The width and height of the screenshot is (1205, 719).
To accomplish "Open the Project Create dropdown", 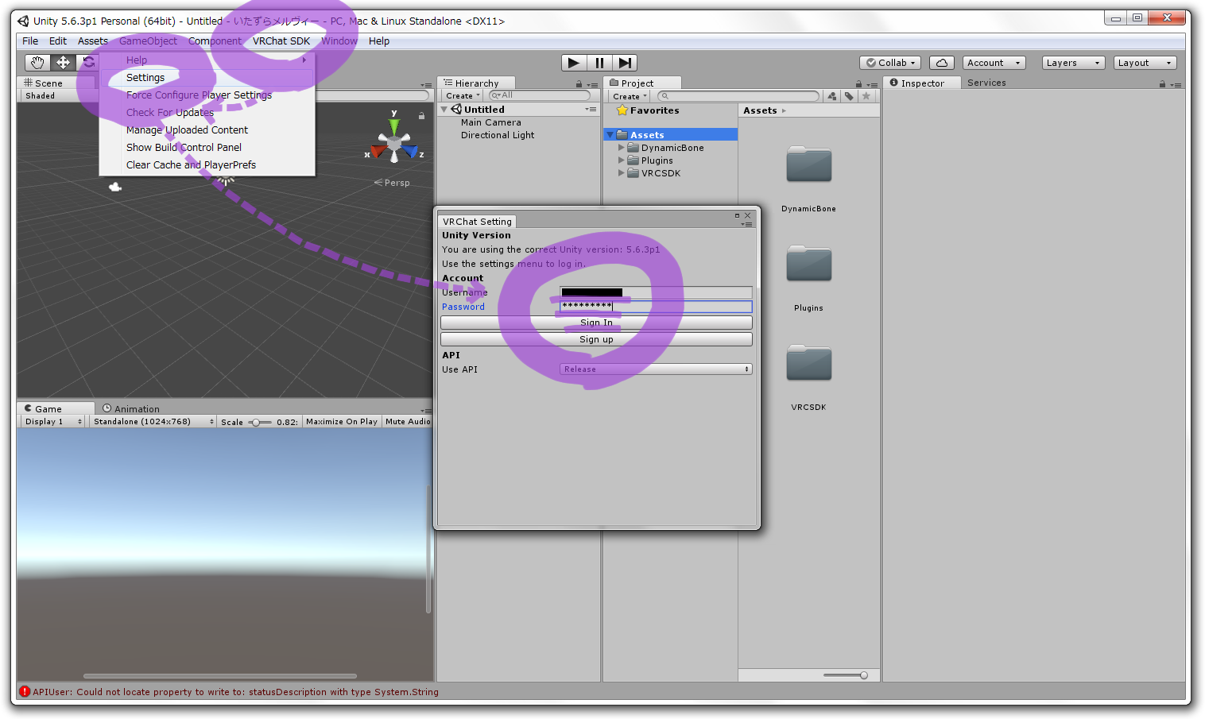I will pos(630,96).
